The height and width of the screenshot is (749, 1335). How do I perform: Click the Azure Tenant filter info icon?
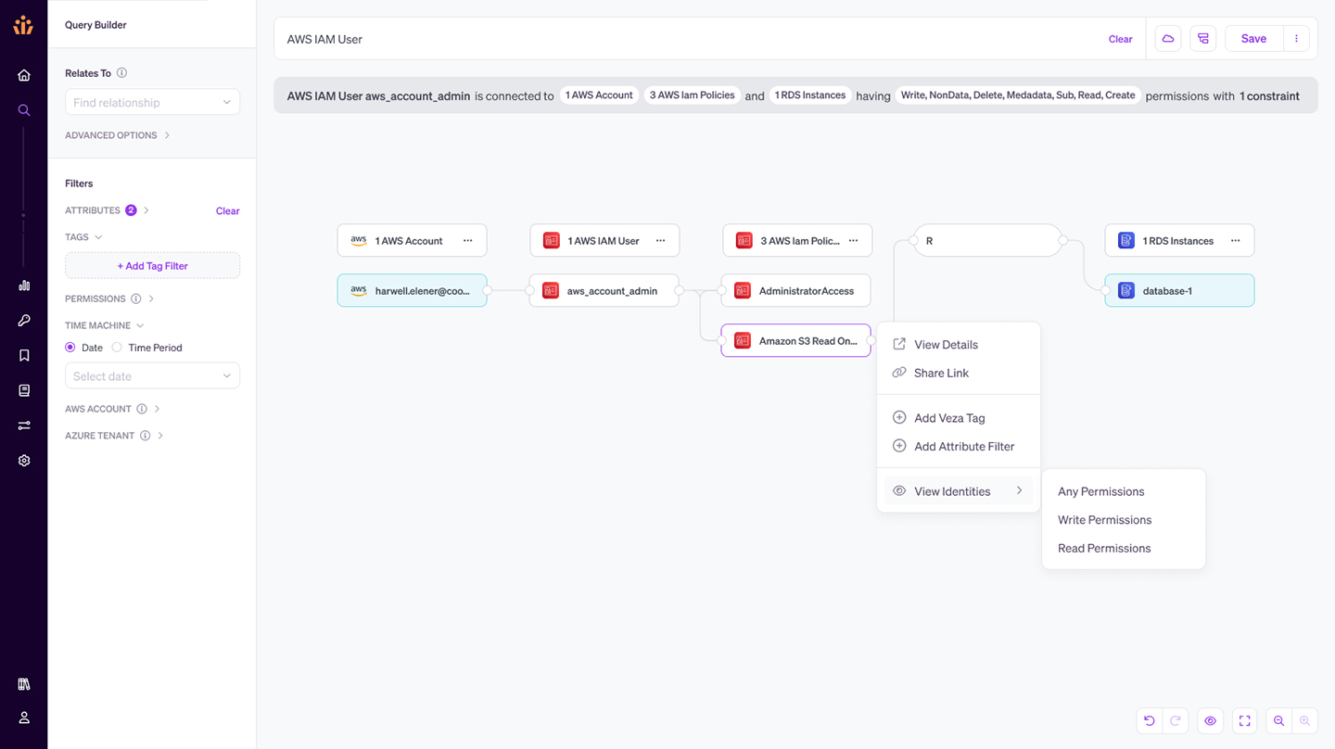pyautogui.click(x=146, y=436)
